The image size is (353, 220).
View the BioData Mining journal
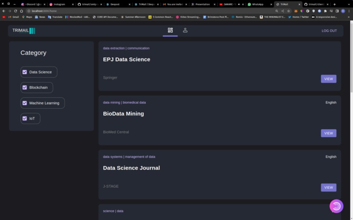click(x=328, y=133)
